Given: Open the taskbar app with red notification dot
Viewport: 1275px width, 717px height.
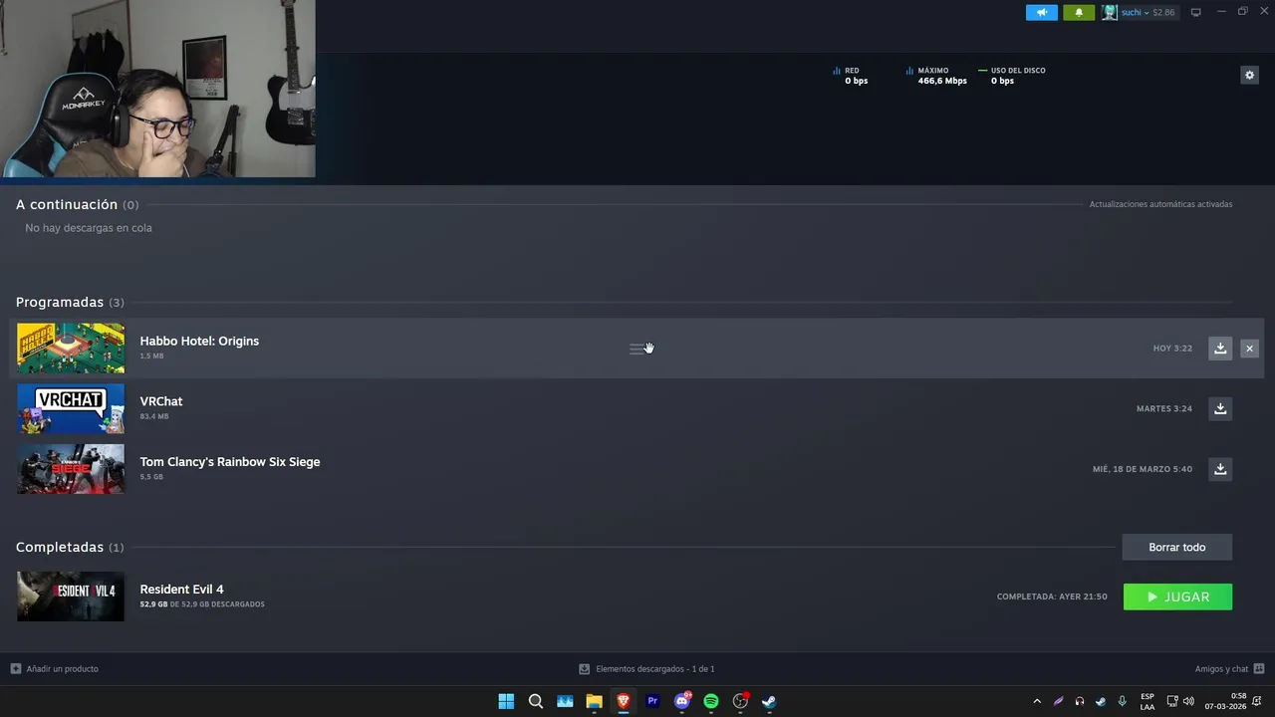Looking at the screenshot, I should 740,701.
